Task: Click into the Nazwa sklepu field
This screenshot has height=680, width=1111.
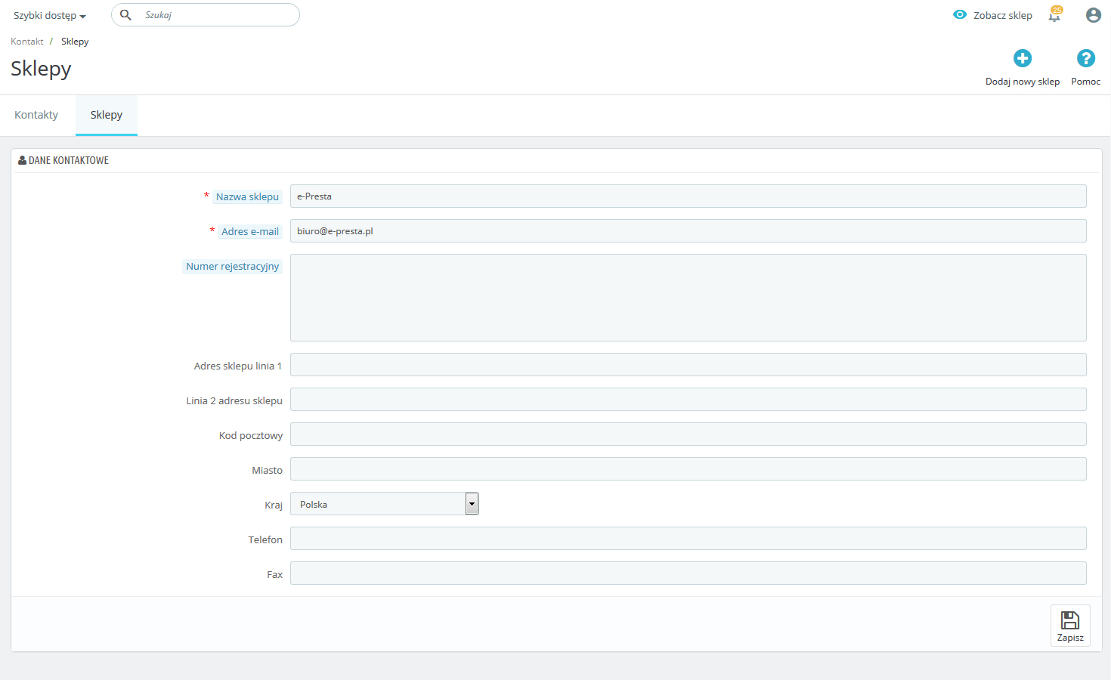Action: [688, 196]
